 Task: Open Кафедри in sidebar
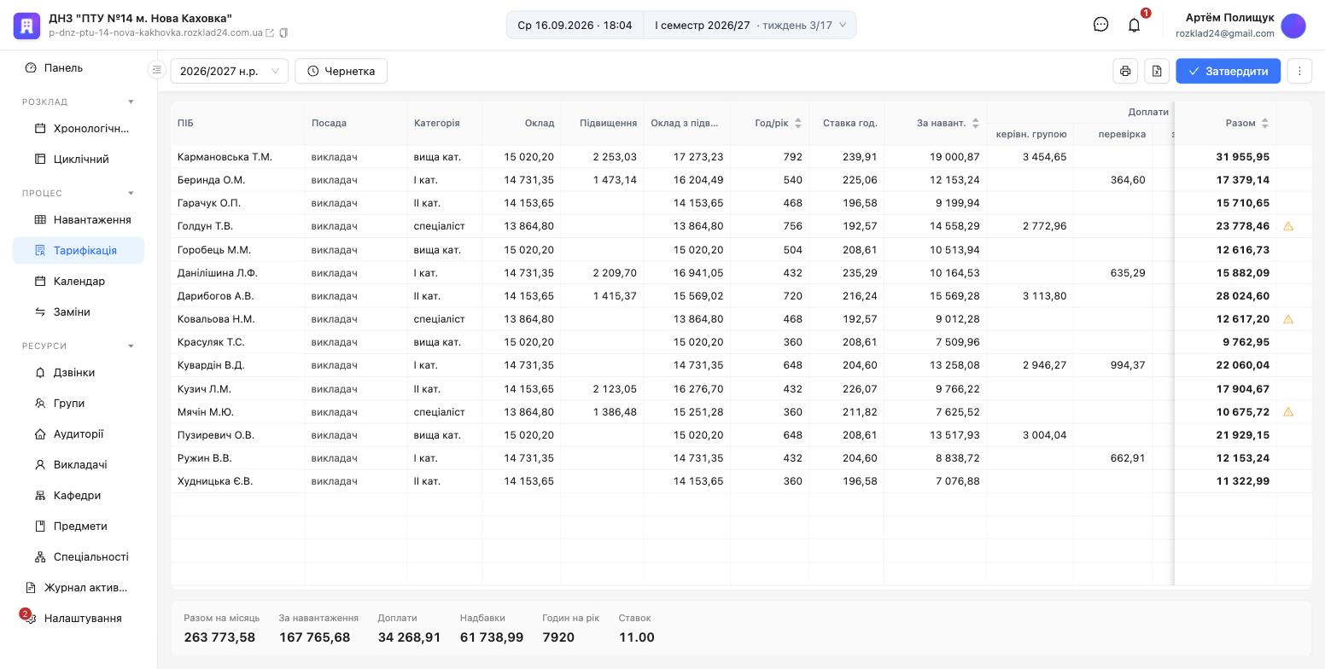tap(79, 495)
